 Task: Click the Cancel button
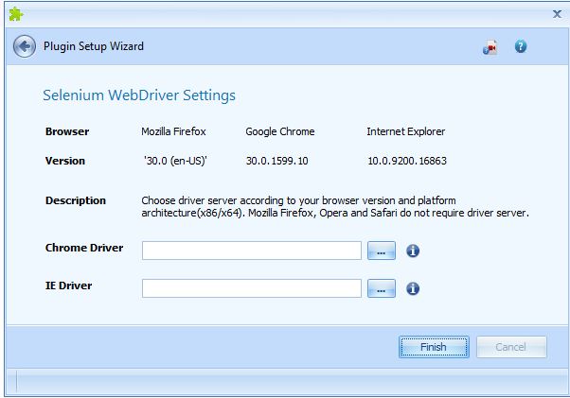(511, 347)
